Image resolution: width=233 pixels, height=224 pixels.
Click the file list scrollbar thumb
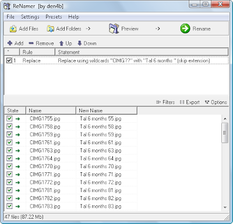(x=225, y=133)
